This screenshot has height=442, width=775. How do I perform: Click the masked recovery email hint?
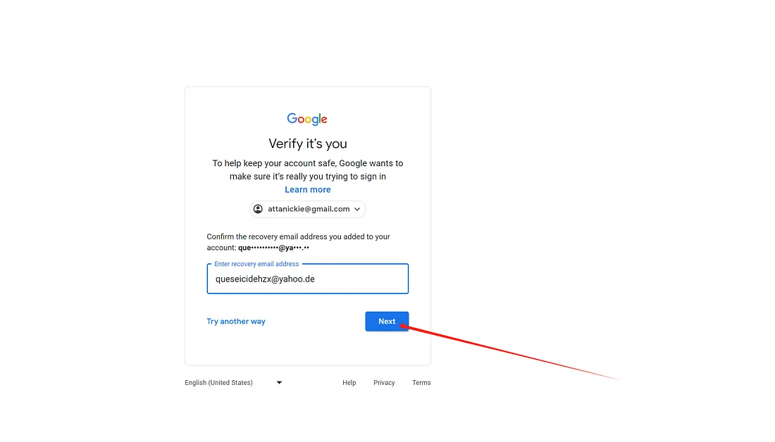[x=273, y=248]
